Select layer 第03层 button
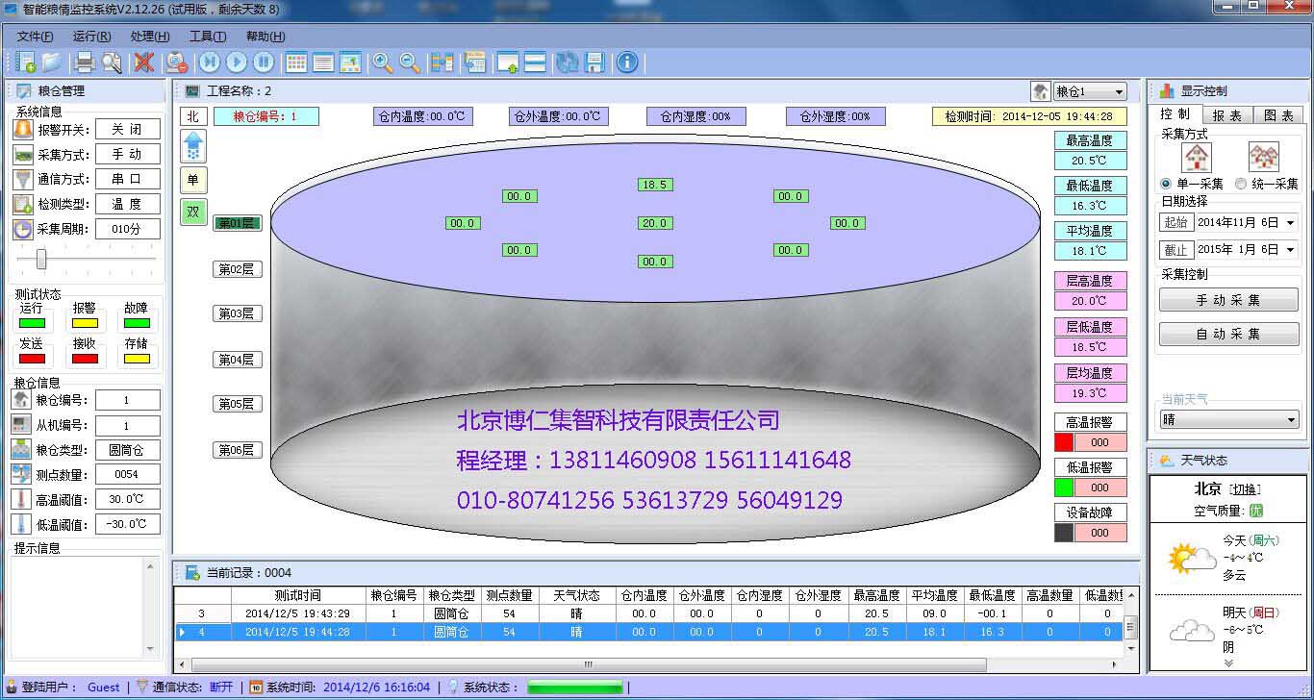This screenshot has height=700, width=1314. [238, 313]
